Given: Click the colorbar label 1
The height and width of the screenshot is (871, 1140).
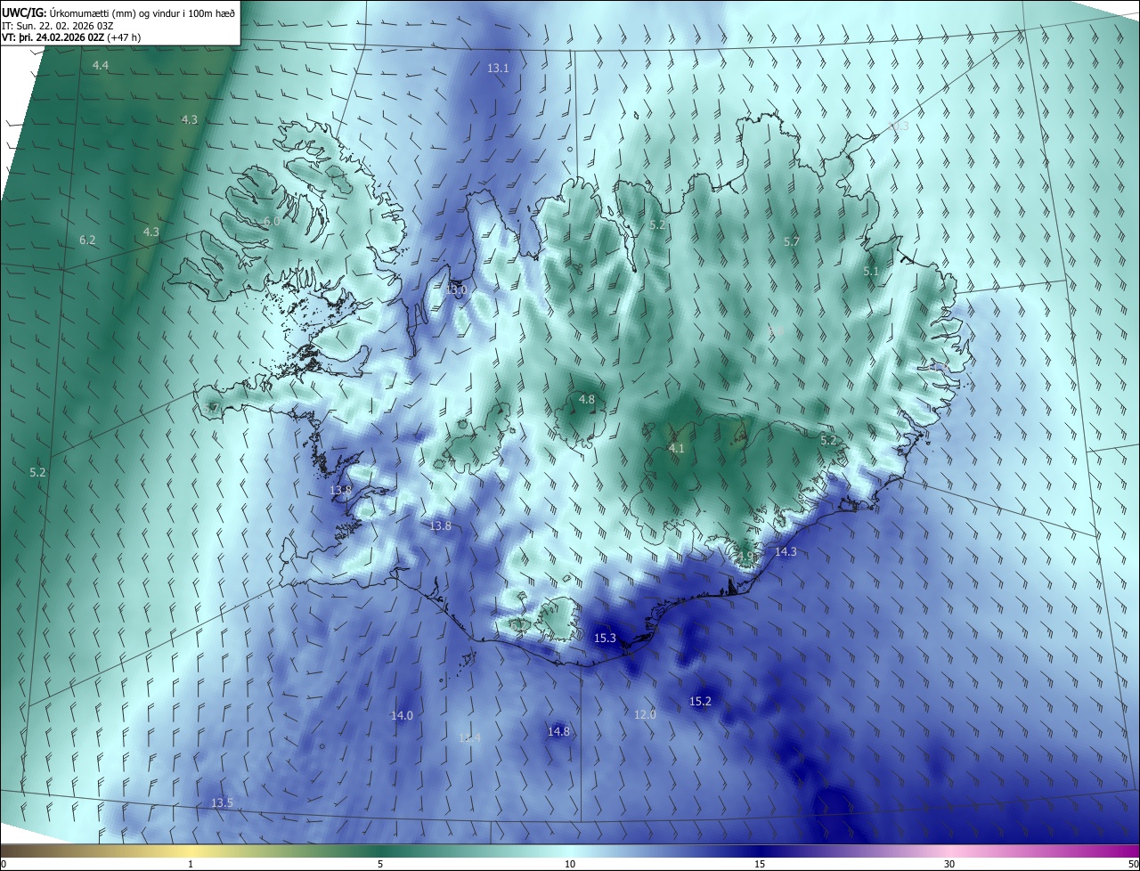Looking at the screenshot, I should coord(191,864).
